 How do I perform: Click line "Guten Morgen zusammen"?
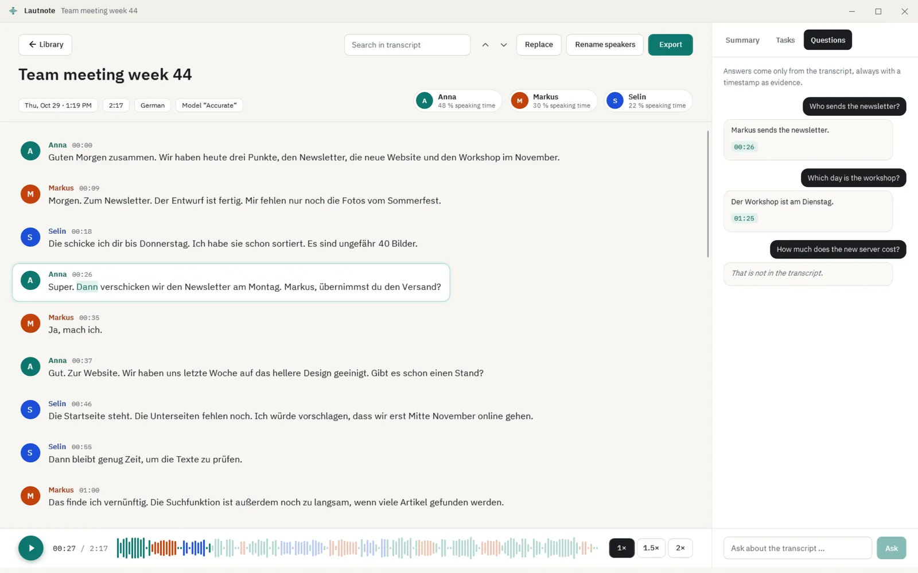tap(304, 158)
